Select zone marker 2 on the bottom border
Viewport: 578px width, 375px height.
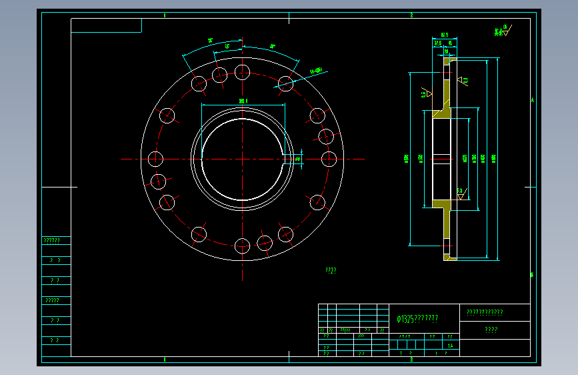coord(411,360)
